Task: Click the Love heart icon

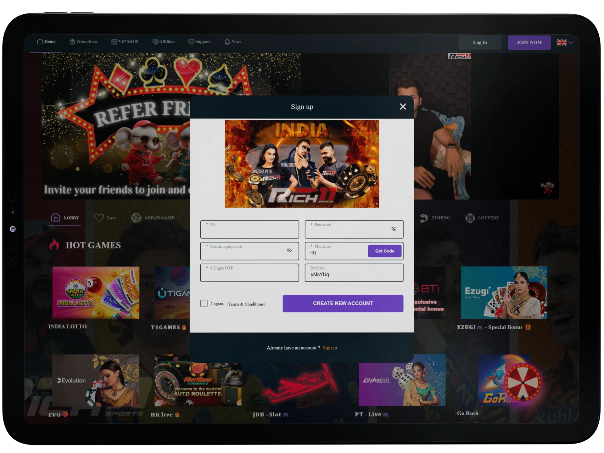Action: point(99,217)
